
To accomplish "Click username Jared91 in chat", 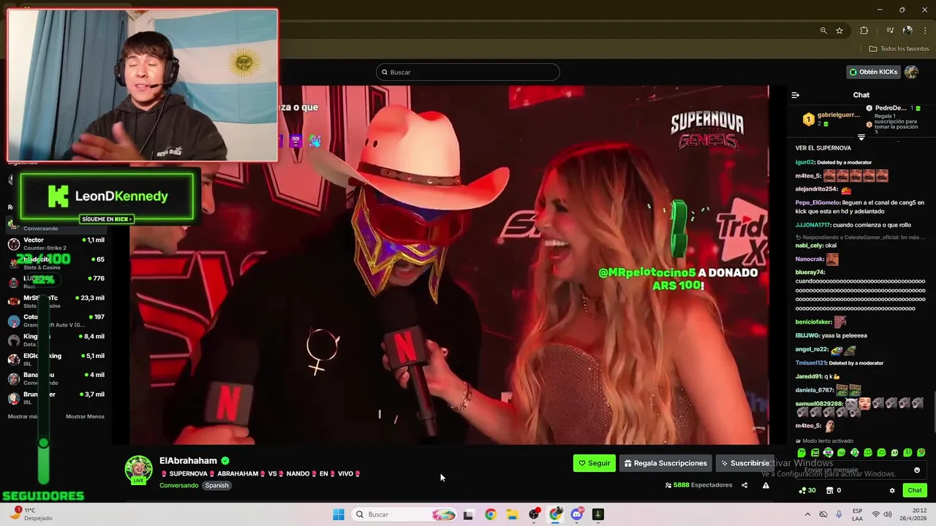I will point(807,376).
